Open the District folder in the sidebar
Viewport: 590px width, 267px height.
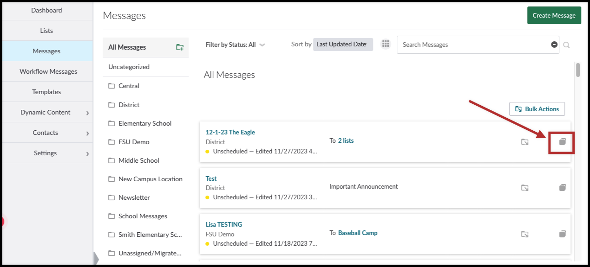tap(129, 105)
